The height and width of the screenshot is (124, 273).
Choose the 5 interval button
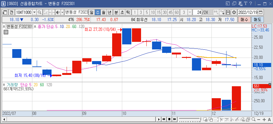(x=147, y=12)
